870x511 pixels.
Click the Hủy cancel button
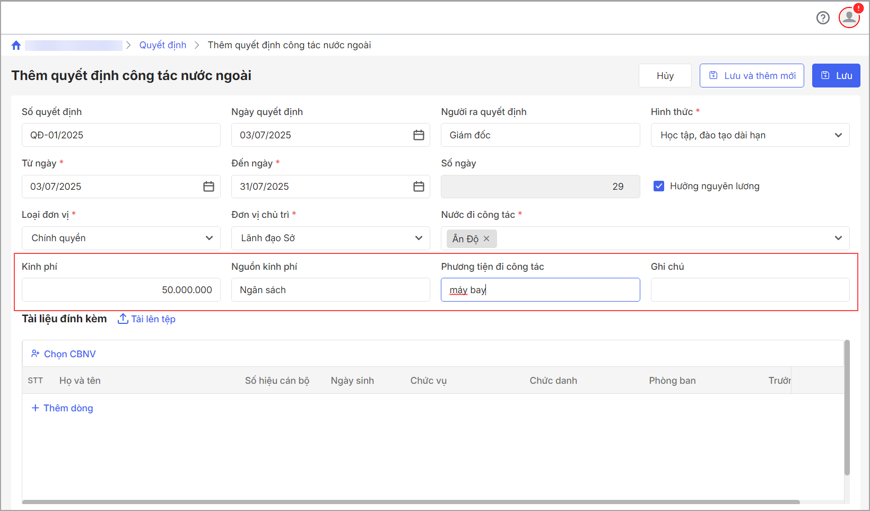pos(665,76)
